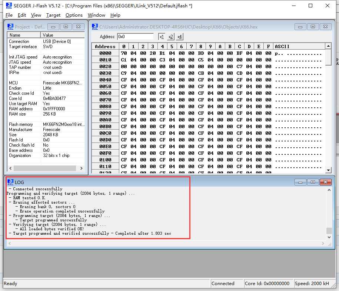The height and width of the screenshot is (291, 339).
Task: Select the Manufacturer Freescale row
Action: (x=46, y=130)
